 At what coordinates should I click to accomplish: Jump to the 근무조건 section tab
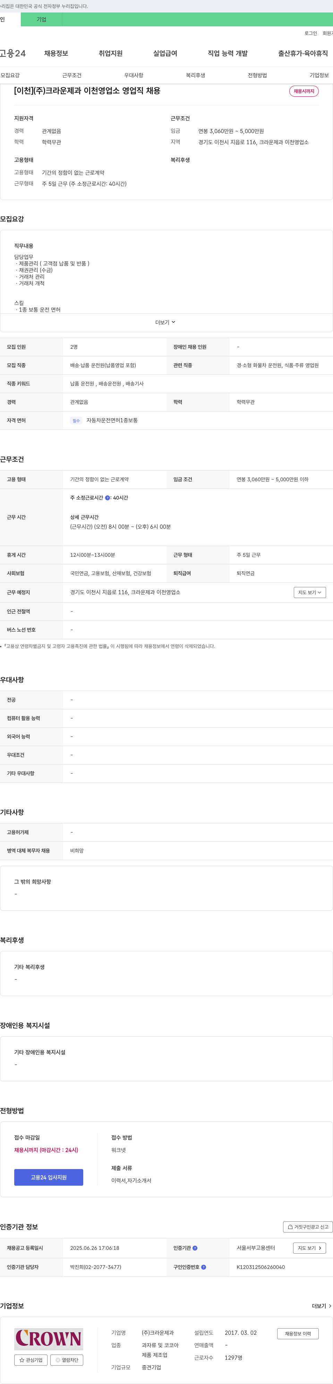(72, 75)
